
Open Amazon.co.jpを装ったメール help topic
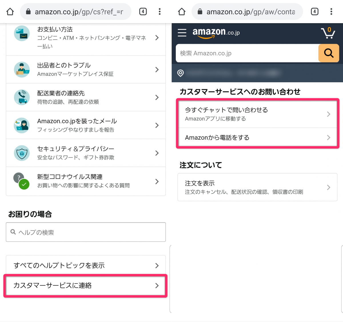point(86,125)
